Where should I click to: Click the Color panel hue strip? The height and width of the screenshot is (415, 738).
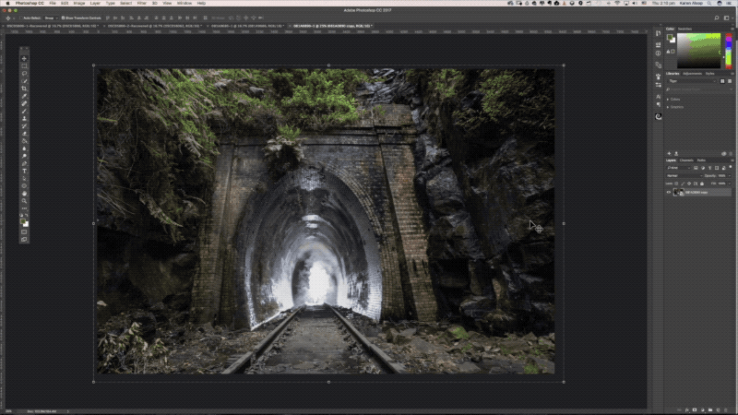tap(729, 51)
